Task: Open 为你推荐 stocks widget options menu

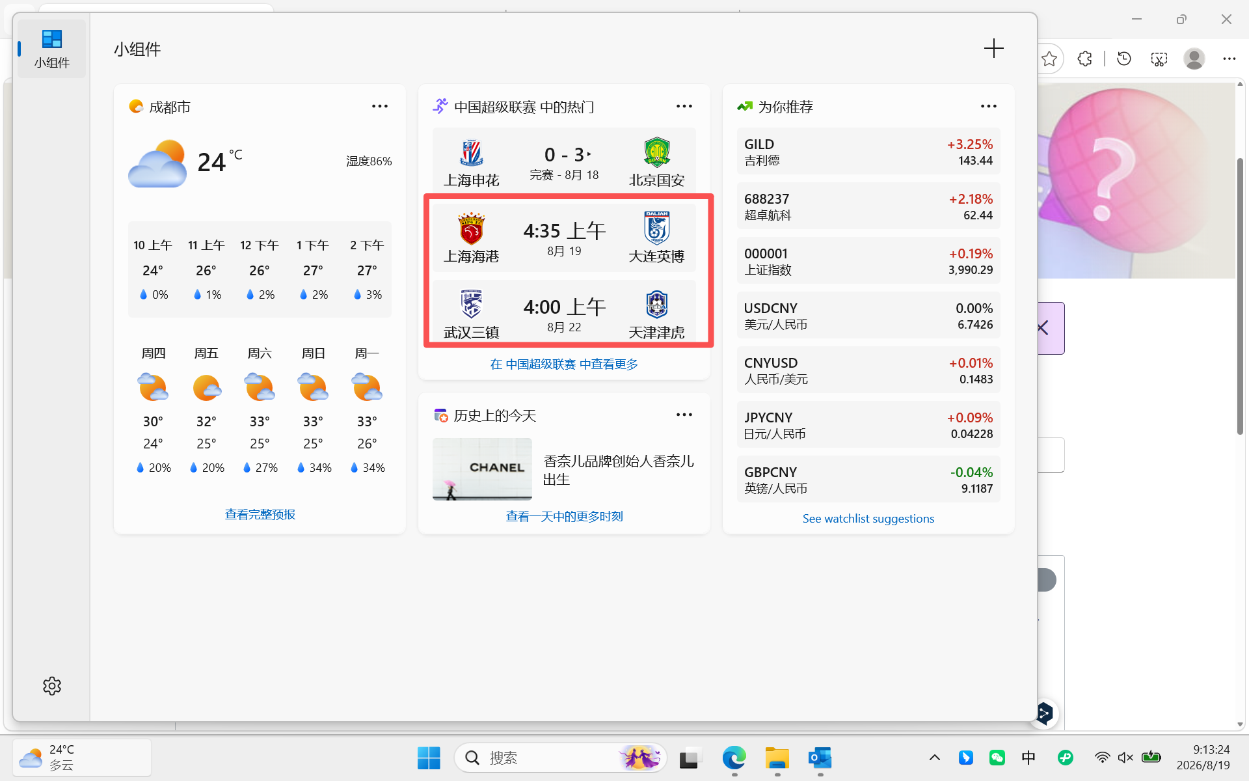Action: (989, 106)
